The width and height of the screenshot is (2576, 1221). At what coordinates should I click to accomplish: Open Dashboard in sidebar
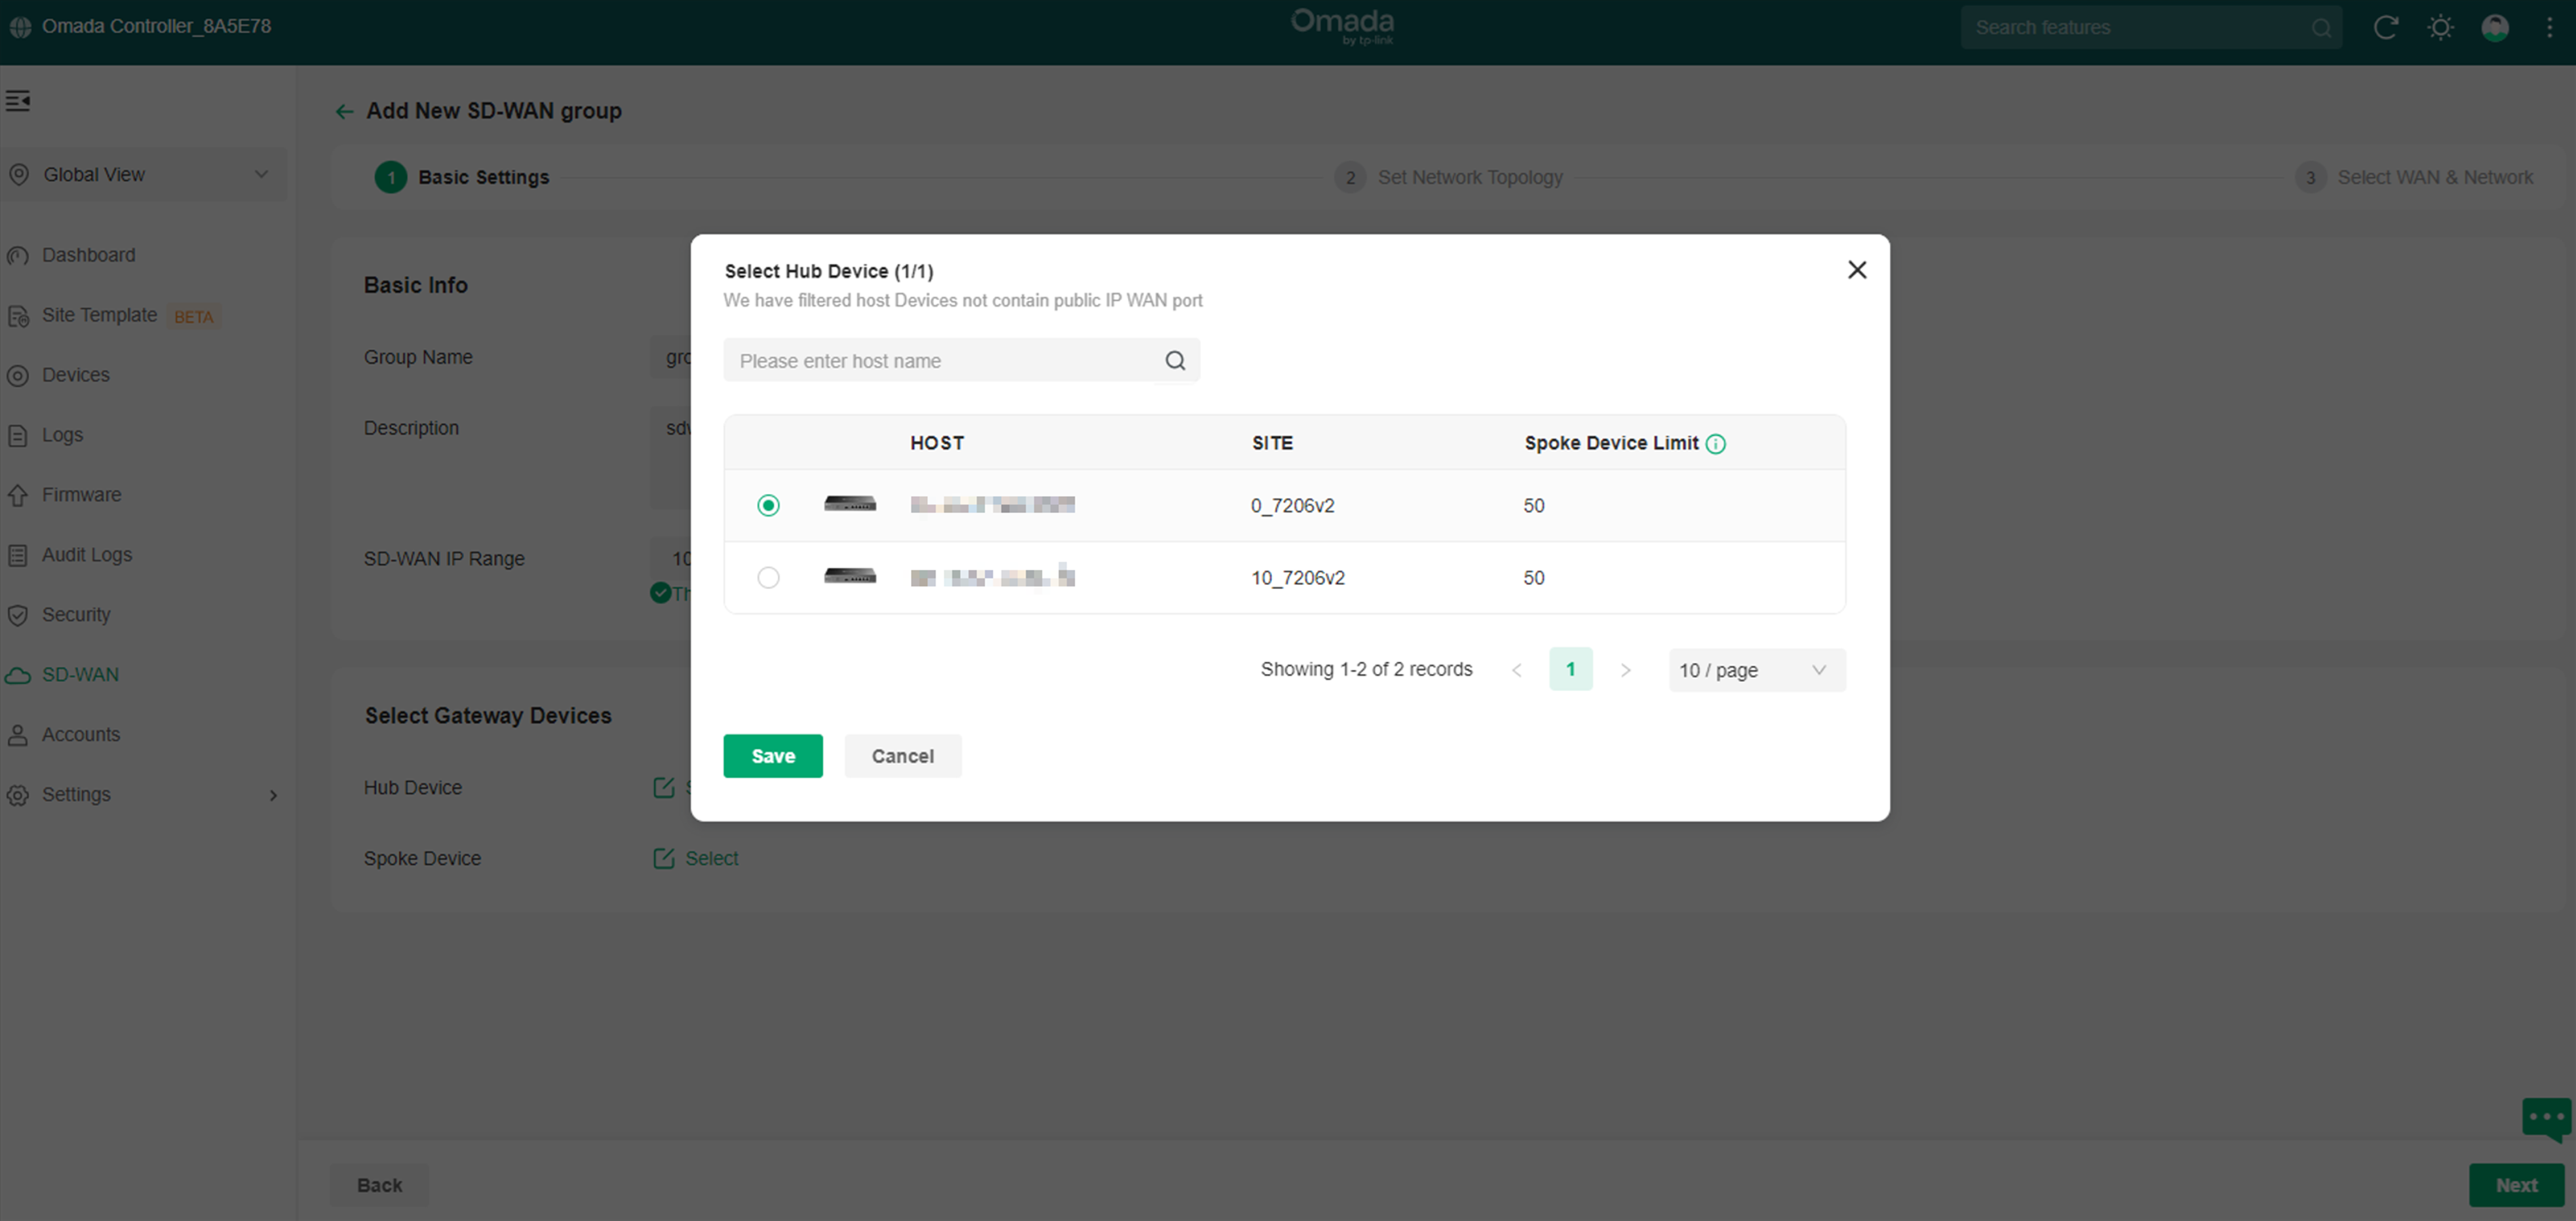(88, 255)
